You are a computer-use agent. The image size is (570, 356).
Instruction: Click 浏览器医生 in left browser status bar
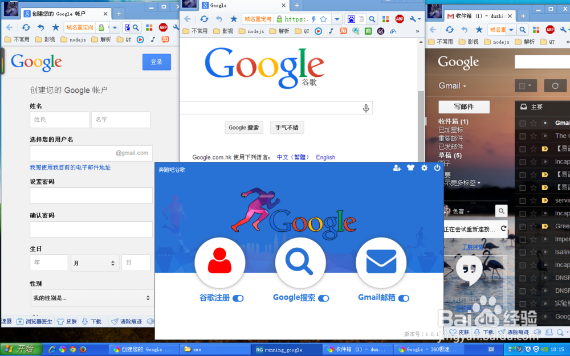point(35,321)
